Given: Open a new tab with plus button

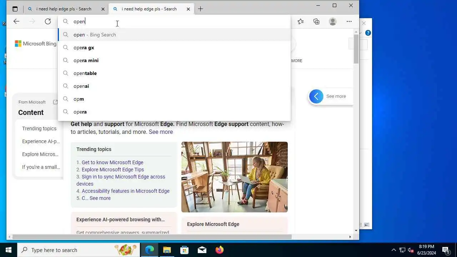Looking at the screenshot, I should coord(201,9).
